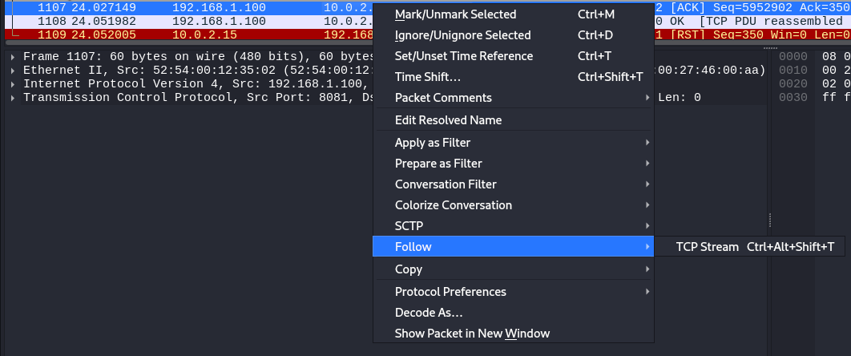Open the Apply as Filter submenu

pyautogui.click(x=514, y=143)
